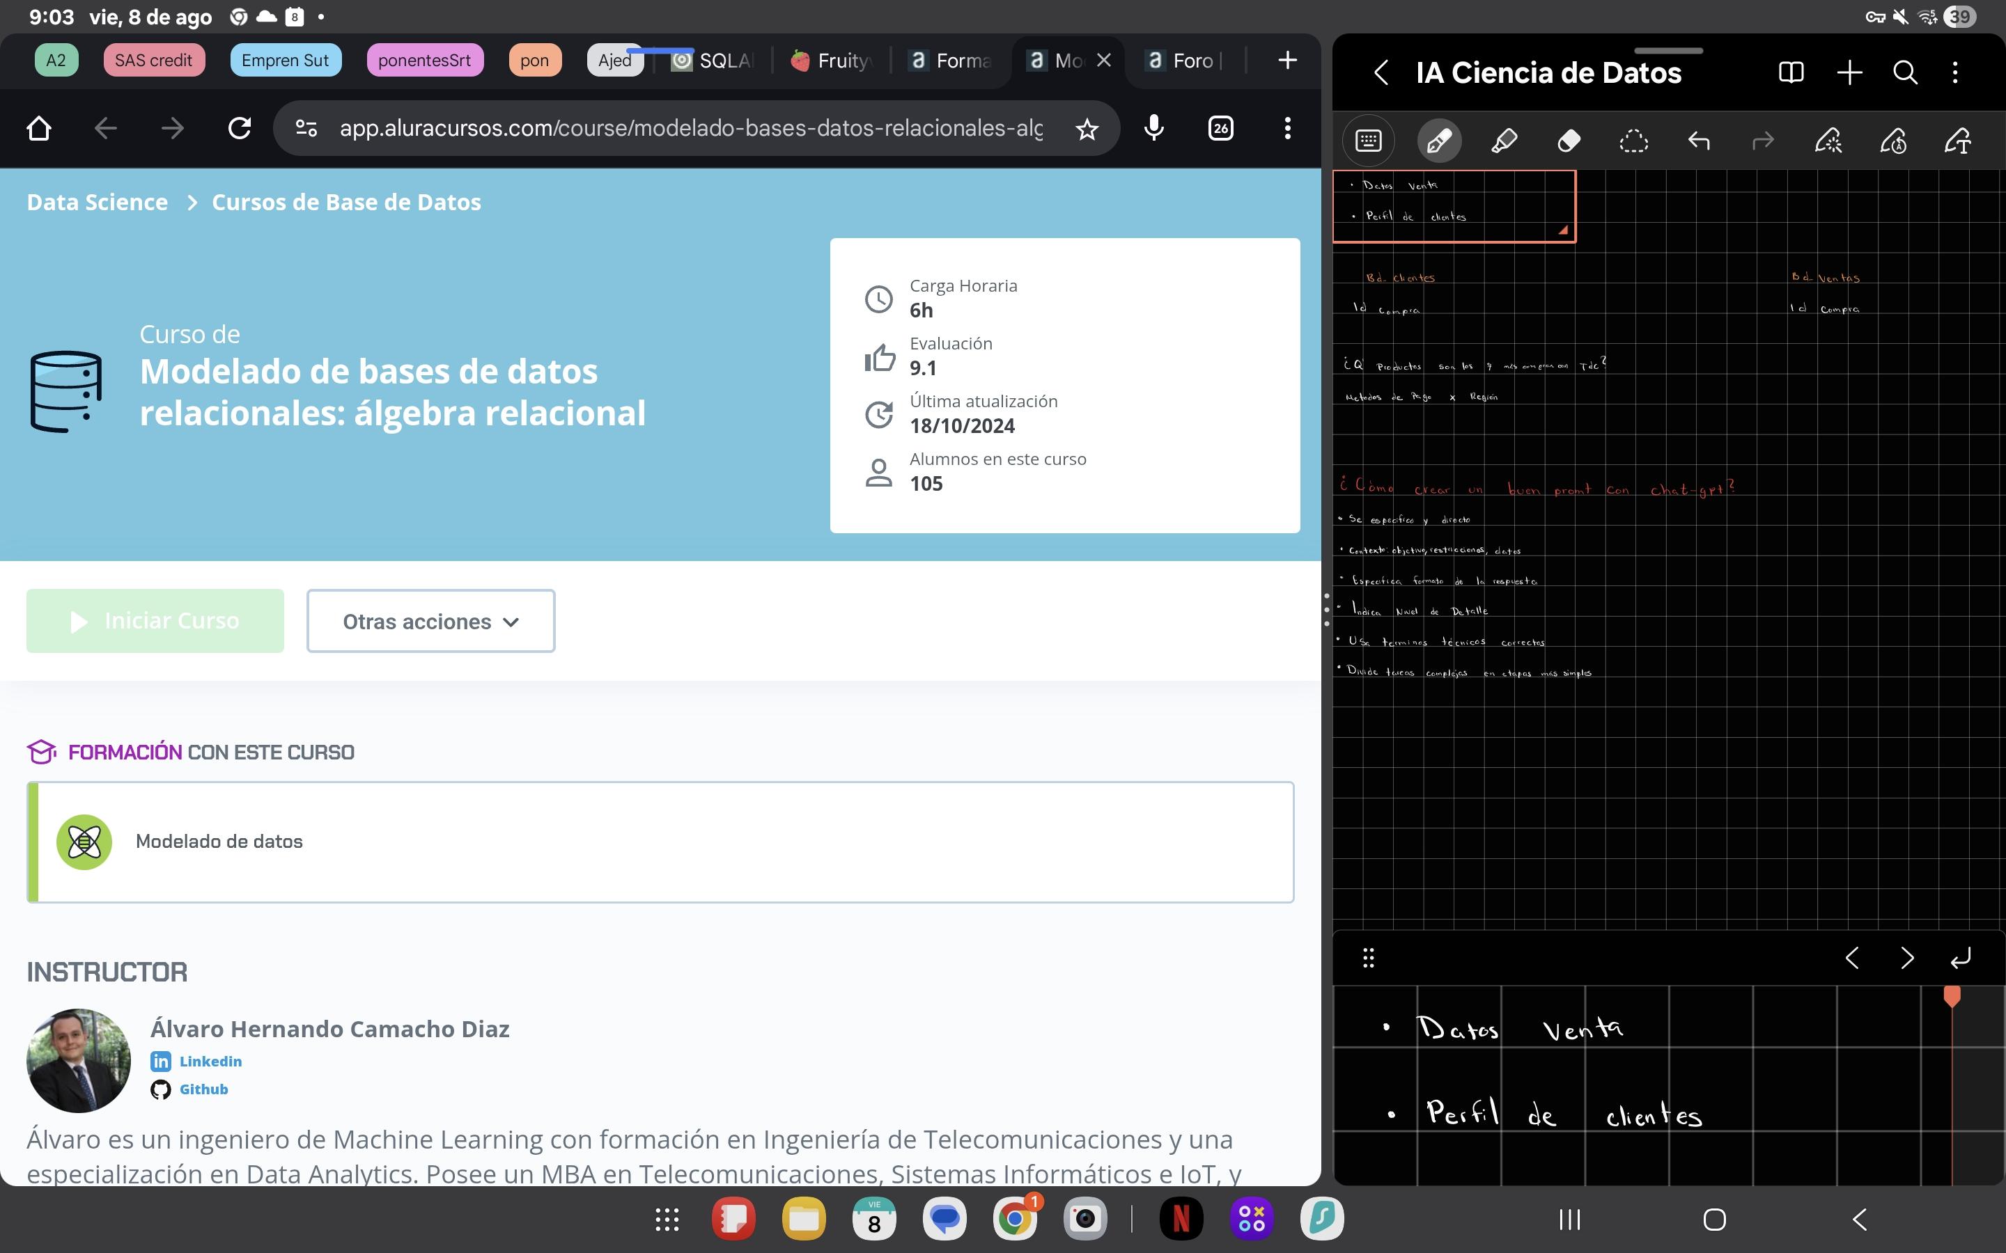Open the Empren Sut tab group
This screenshot has width=2006, height=1253.
click(285, 60)
